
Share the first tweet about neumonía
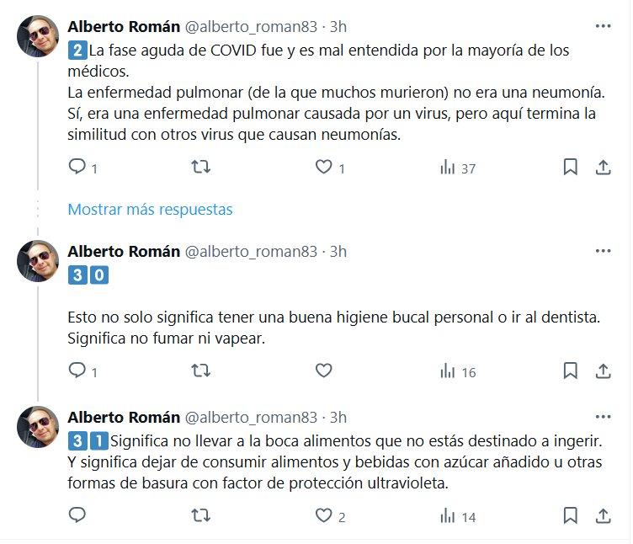[603, 168]
